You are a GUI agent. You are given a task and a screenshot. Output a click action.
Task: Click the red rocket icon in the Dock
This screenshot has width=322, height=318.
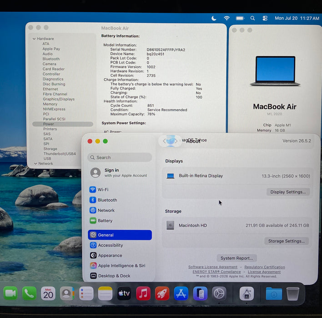[162, 293]
